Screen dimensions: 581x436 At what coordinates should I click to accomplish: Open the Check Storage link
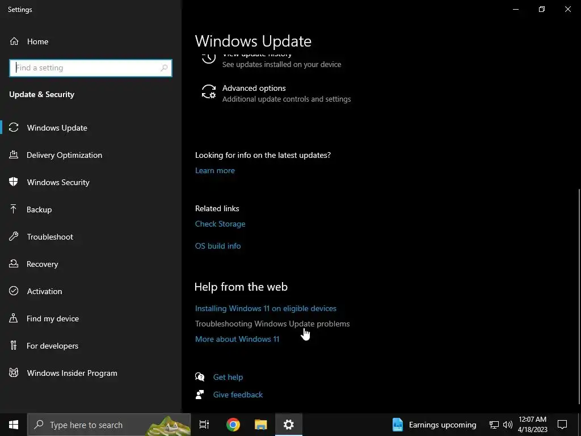[x=220, y=224]
